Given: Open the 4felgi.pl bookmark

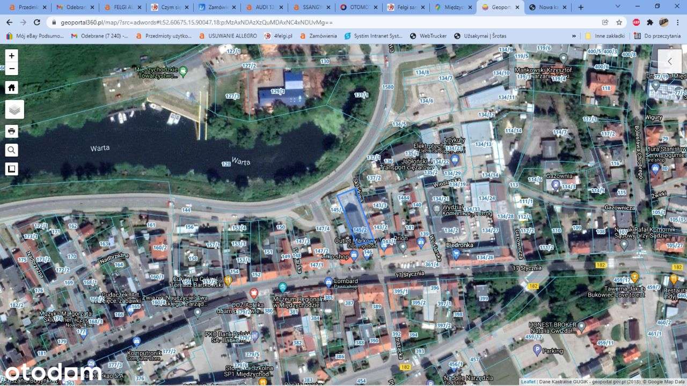Looking at the screenshot, I should pos(278,36).
